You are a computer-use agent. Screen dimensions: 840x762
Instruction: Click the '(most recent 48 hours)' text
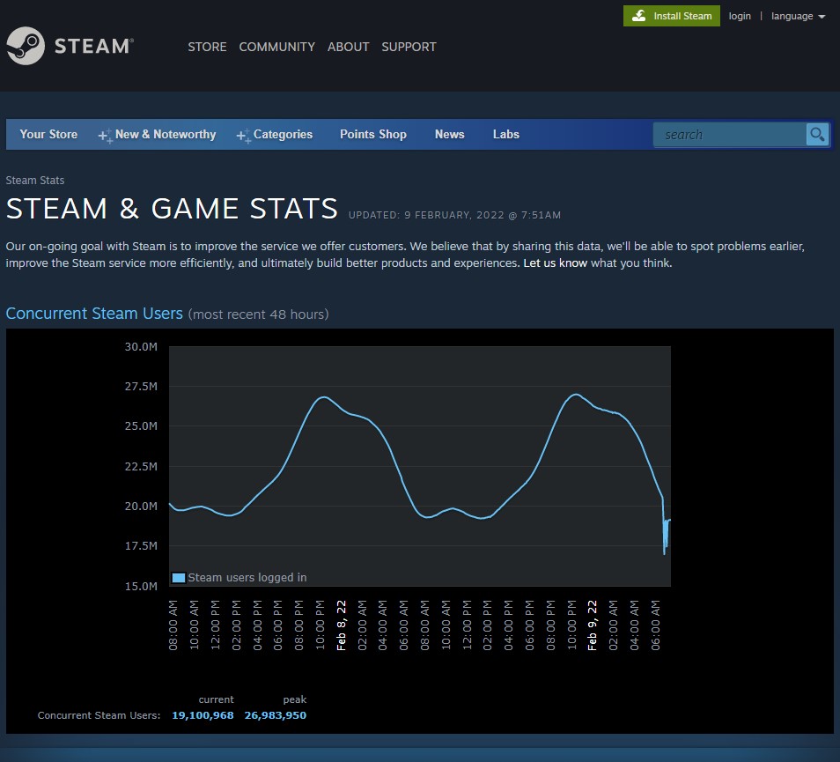pyautogui.click(x=258, y=314)
